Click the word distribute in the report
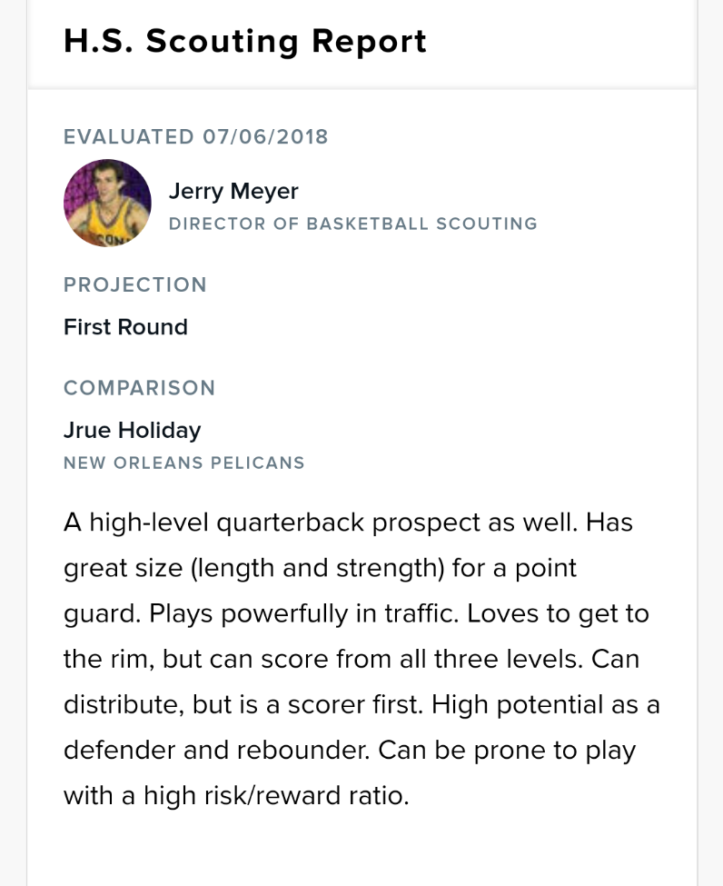 coord(117,705)
